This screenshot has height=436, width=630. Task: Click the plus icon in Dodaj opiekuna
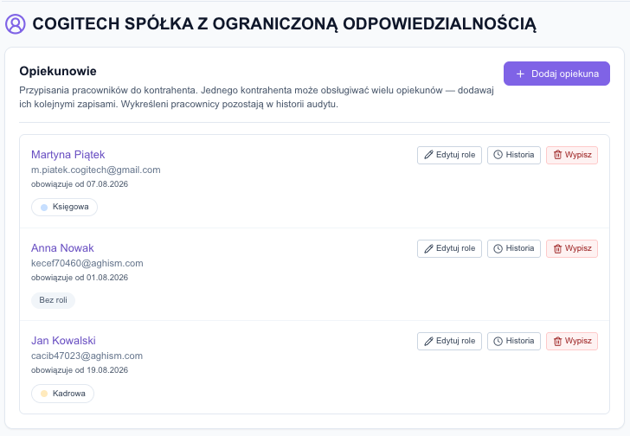click(520, 74)
